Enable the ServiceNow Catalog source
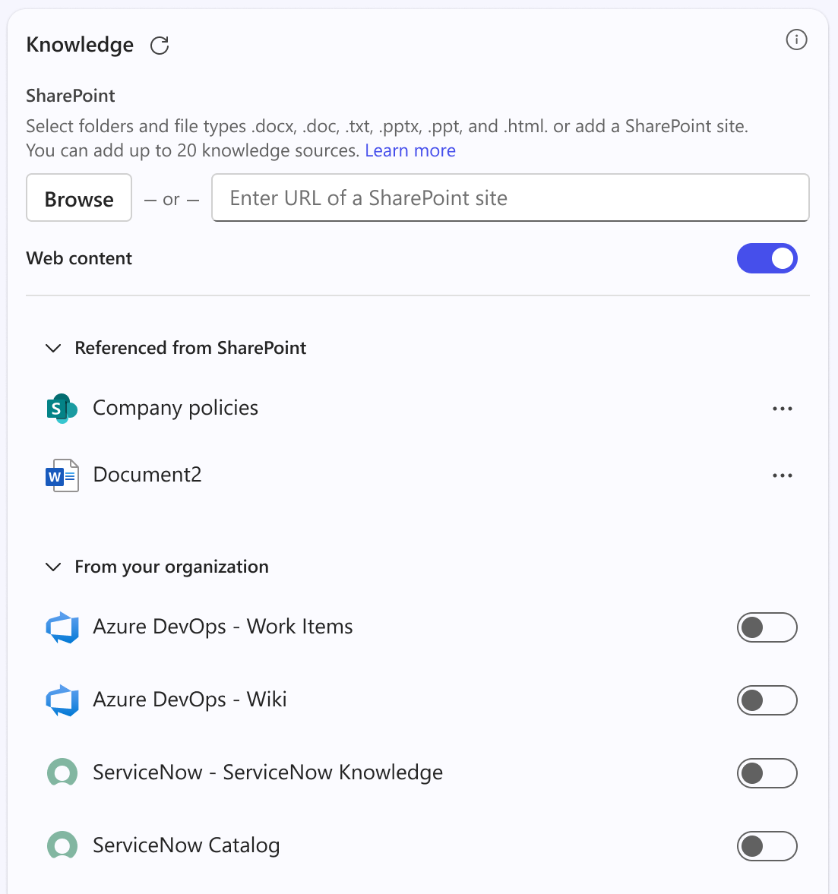This screenshot has width=838, height=894. point(767,845)
